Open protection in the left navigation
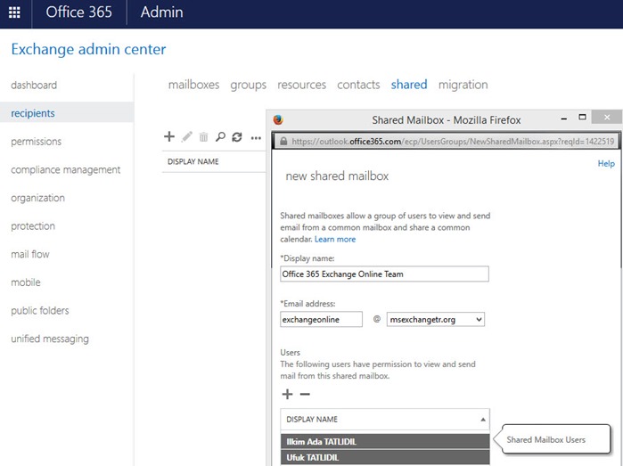The image size is (623, 466). pos(33,226)
